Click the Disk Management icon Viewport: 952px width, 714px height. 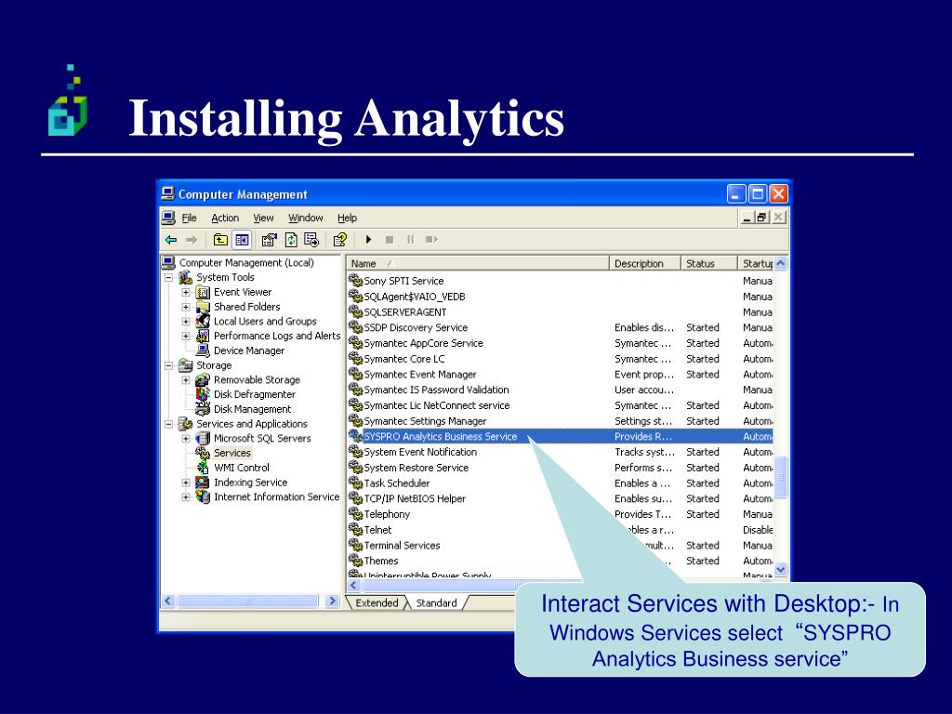(203, 409)
